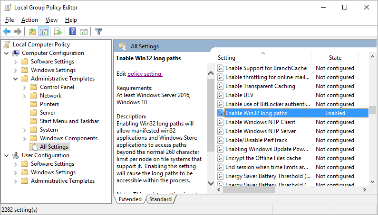Select the Enable Windows NTP Client setting
This screenshot has height=215, width=378.
coord(260,122)
